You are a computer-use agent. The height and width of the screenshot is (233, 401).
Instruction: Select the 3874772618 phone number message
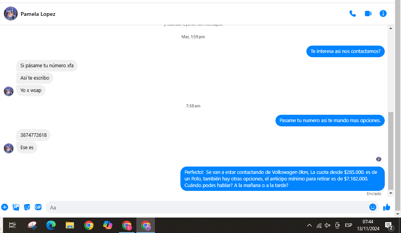(34, 135)
